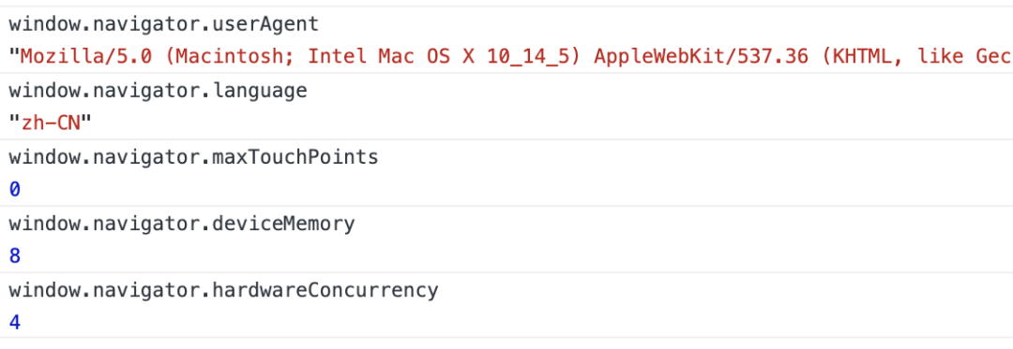Click the window.navigator.deviceMemory command
Screen dimensions: 1013x349
pyautogui.click(x=182, y=224)
